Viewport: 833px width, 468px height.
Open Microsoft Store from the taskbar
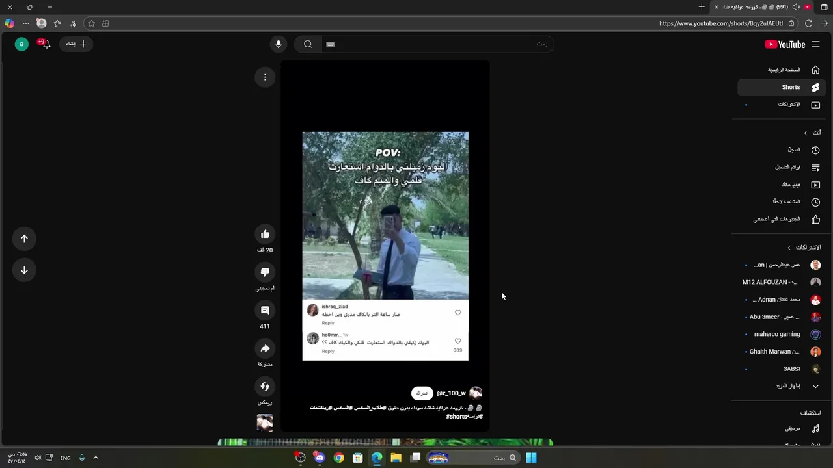pos(357,458)
